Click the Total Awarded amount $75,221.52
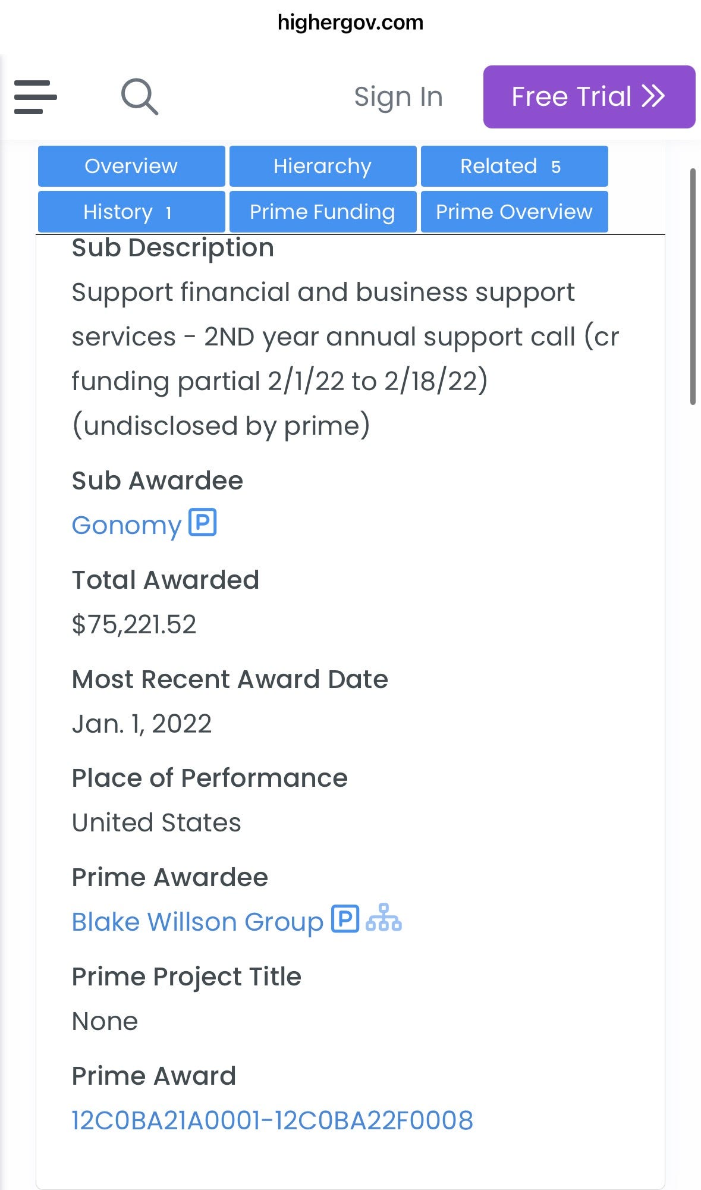Image resolution: width=701 pixels, height=1190 pixels. pyautogui.click(x=134, y=624)
